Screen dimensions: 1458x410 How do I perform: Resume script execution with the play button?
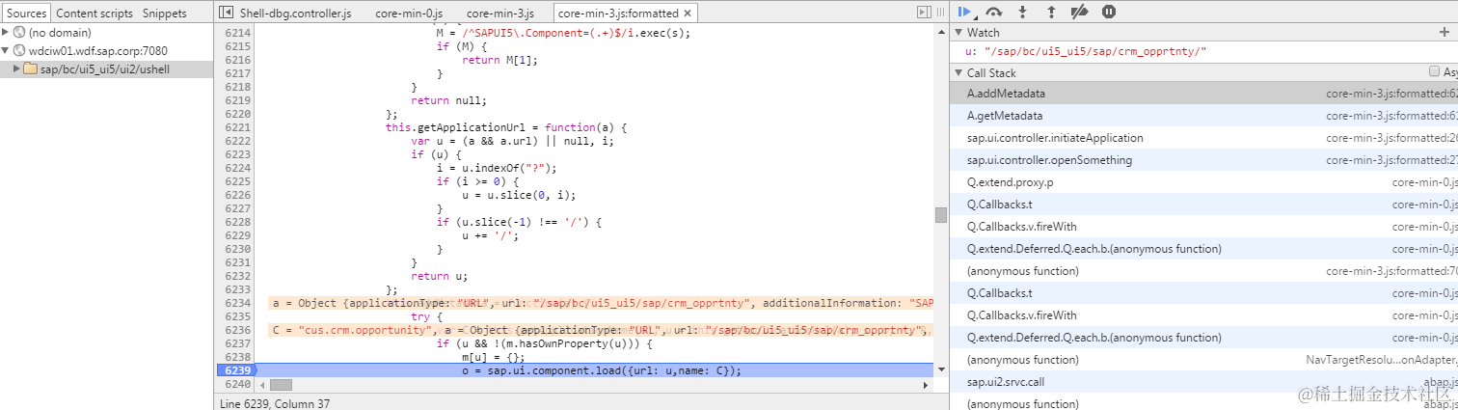coord(965,12)
